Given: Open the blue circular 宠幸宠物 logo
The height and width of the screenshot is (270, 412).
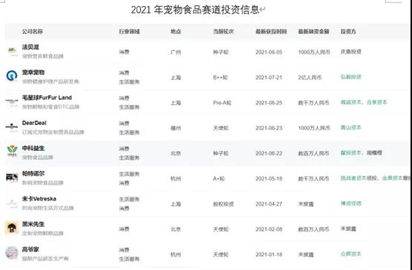Looking at the screenshot, I should pyautogui.click(x=12, y=76).
